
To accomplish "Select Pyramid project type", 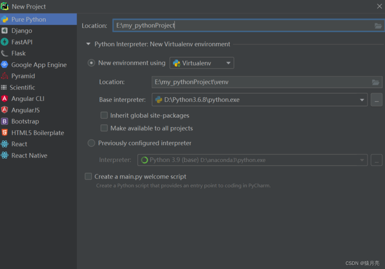I will click(x=38, y=76).
